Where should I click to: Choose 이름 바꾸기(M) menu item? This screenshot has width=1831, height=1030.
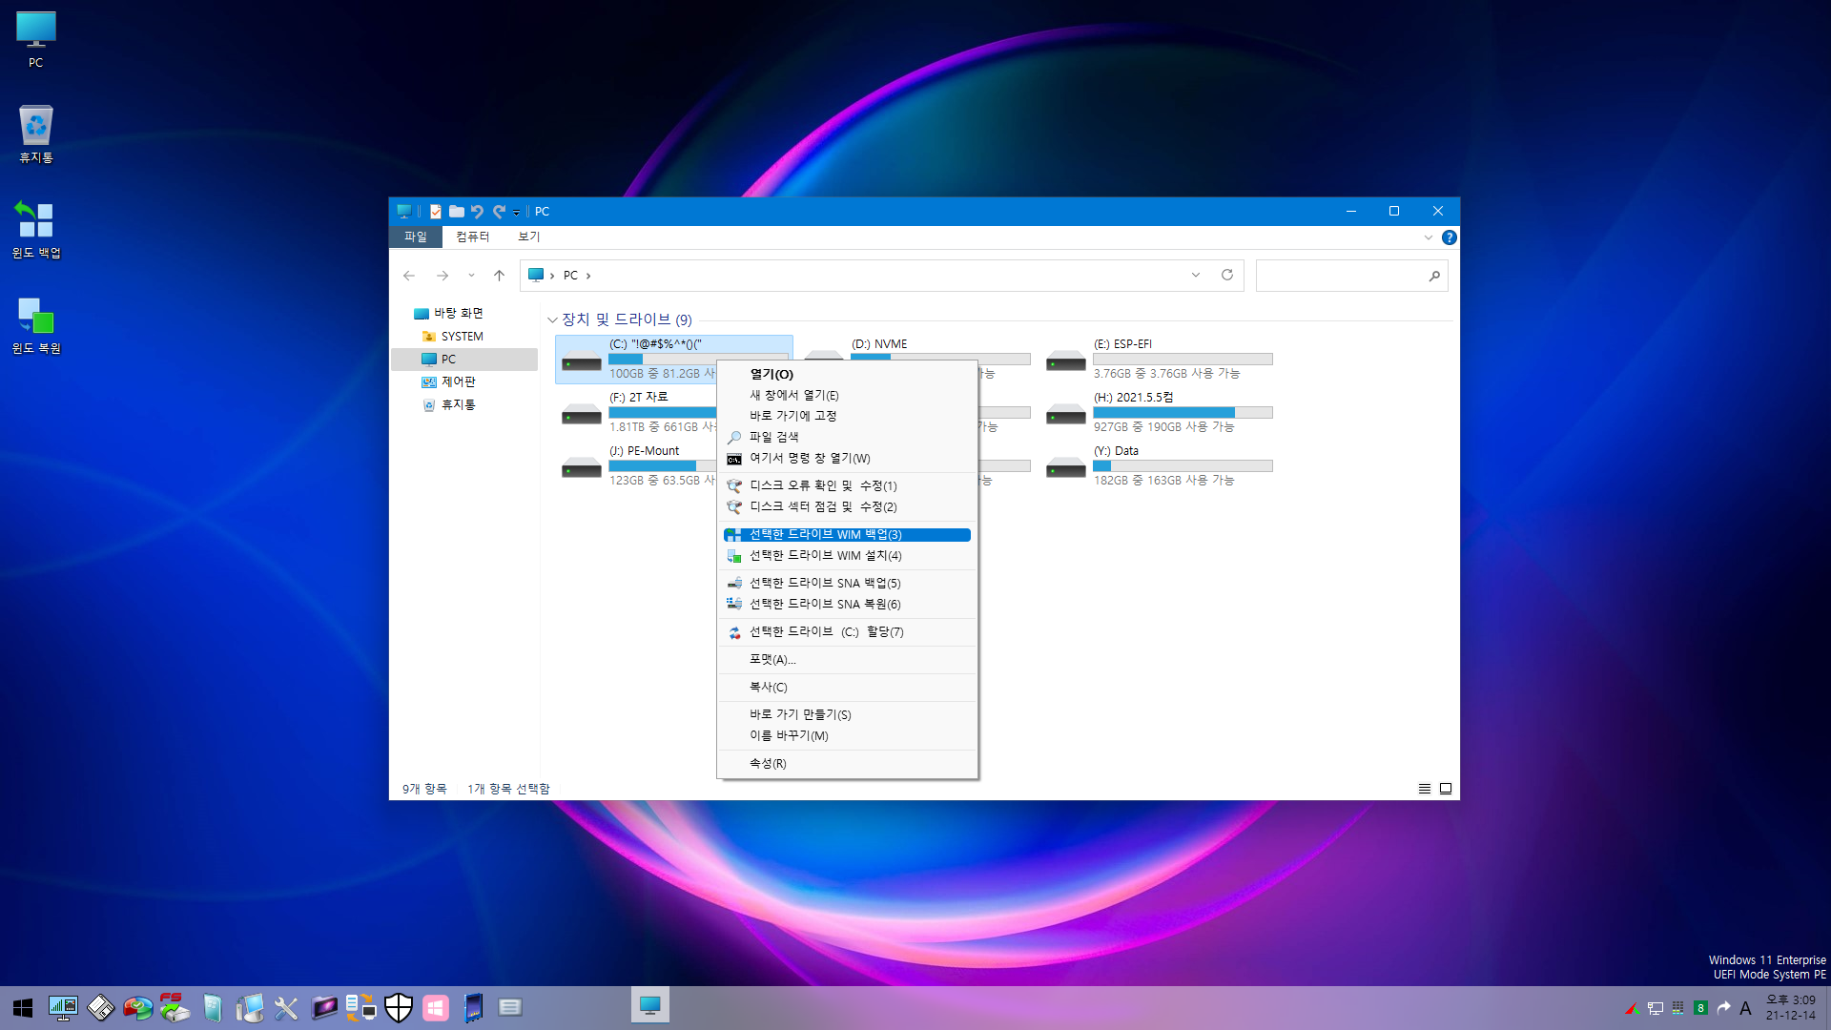coord(847,735)
